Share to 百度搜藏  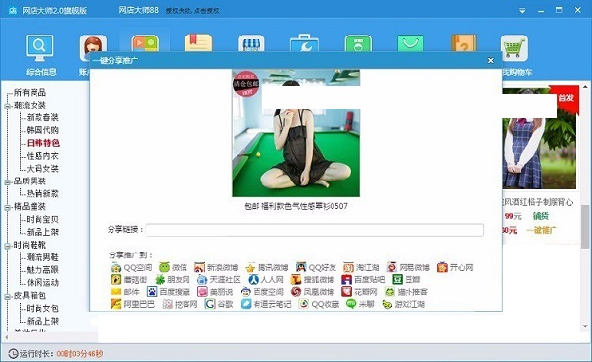tap(169, 292)
